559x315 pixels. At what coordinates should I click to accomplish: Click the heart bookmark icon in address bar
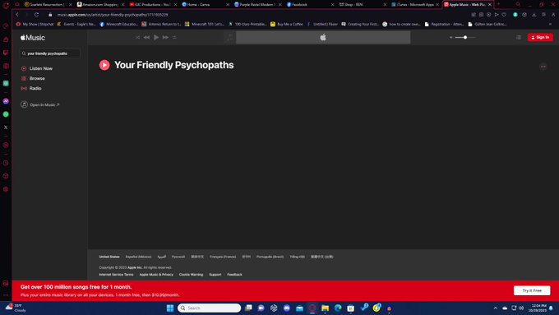click(504, 15)
